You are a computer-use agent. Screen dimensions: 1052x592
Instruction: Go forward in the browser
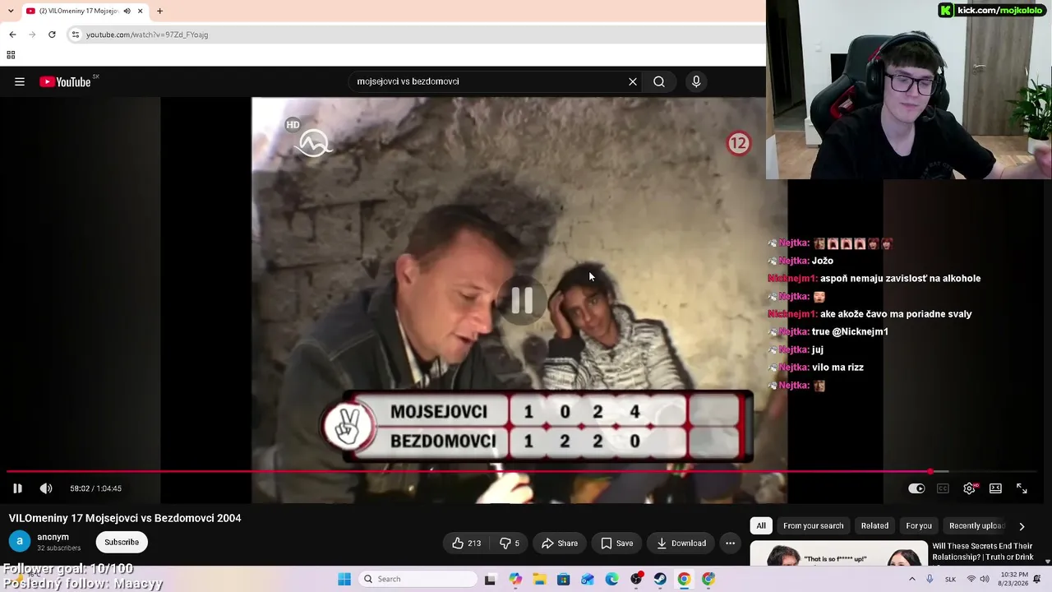(32, 35)
